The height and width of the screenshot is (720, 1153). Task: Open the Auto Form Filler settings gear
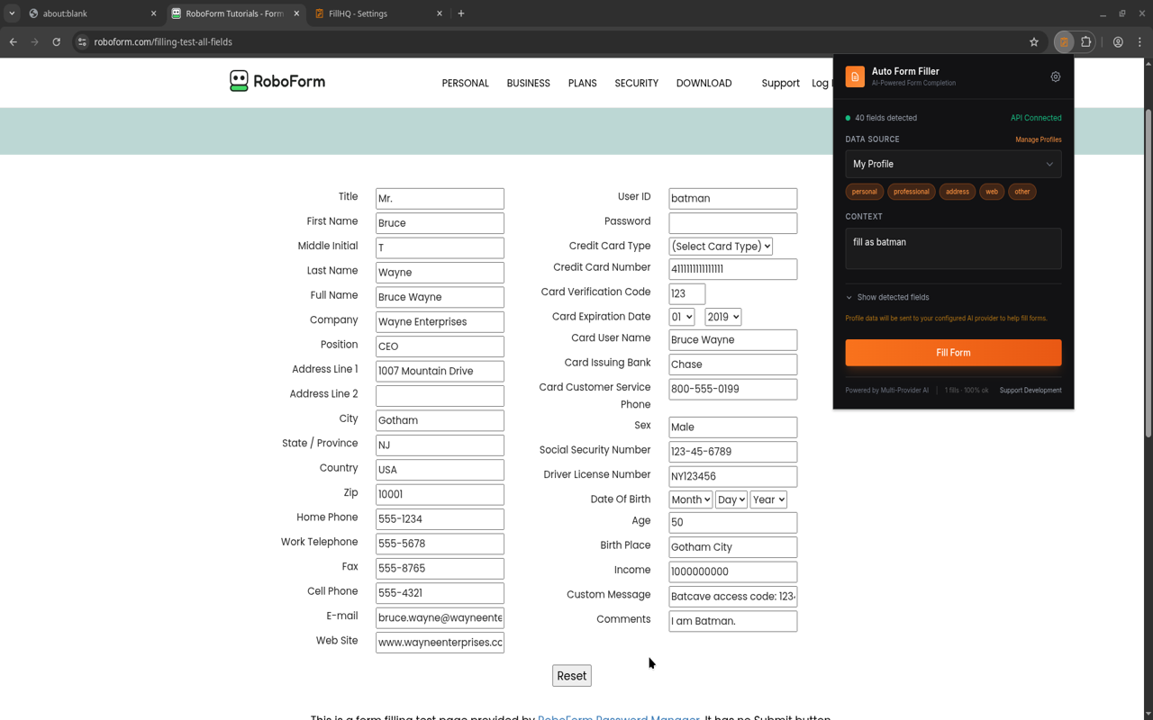(1056, 76)
